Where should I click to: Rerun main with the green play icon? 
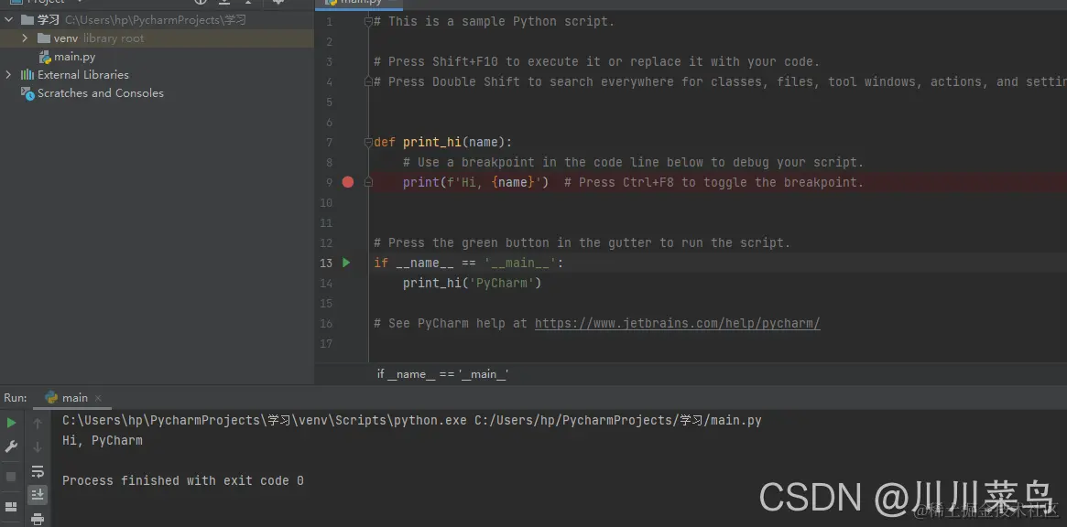11,423
